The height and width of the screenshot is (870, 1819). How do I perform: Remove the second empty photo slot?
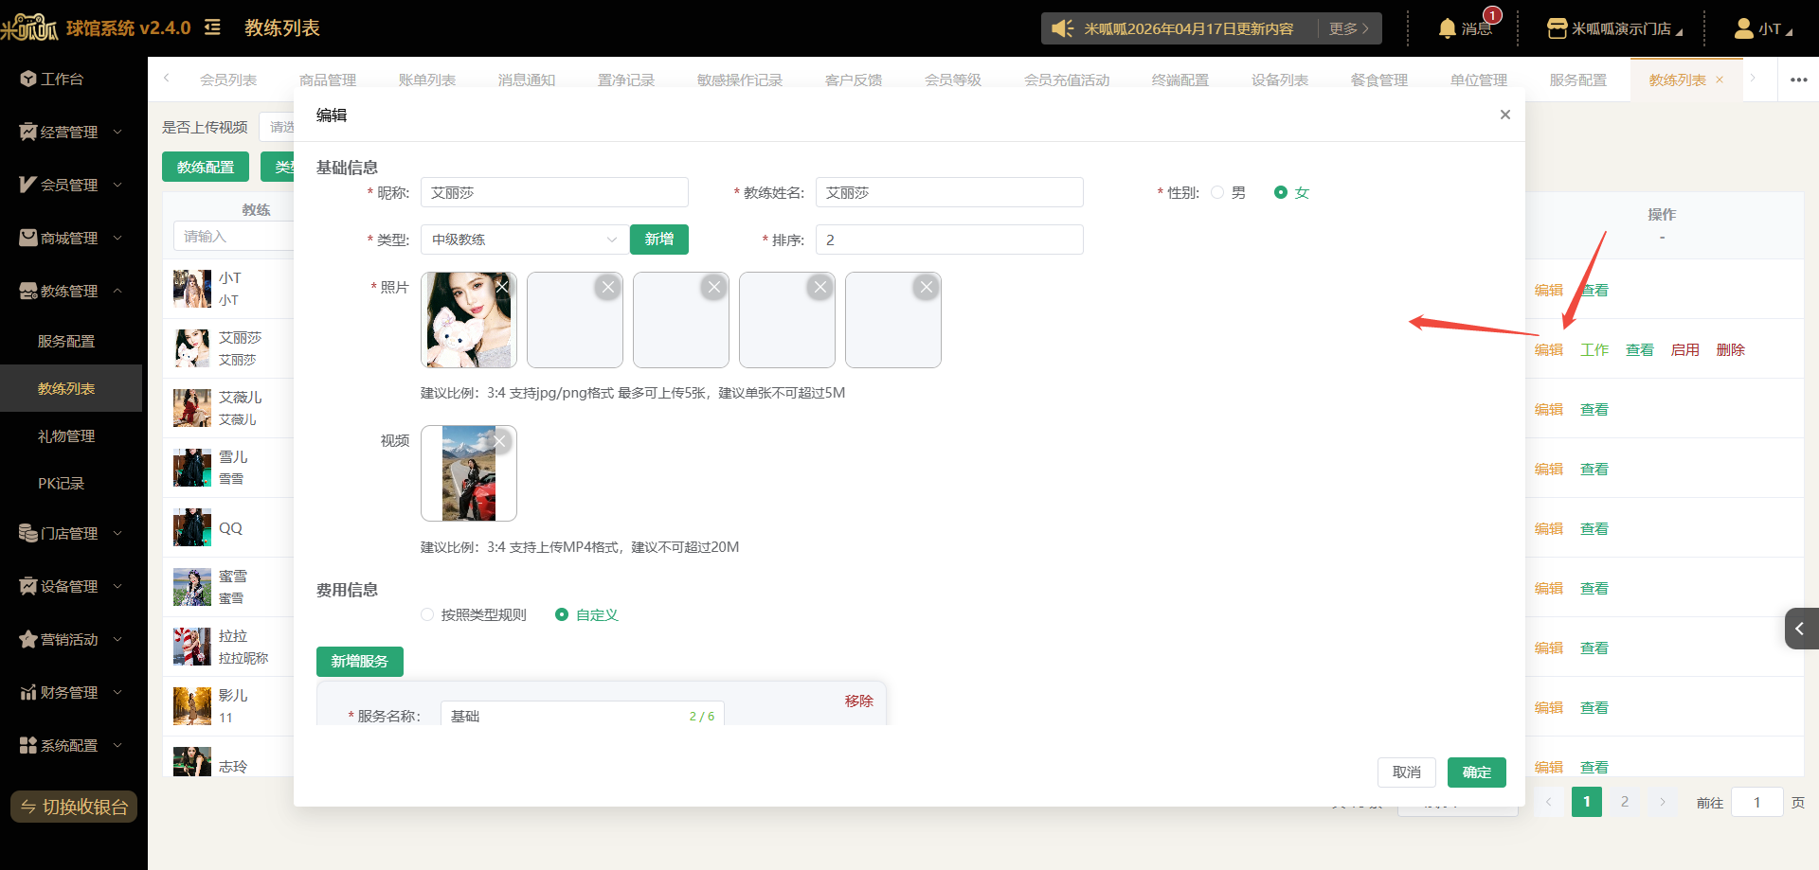click(x=608, y=286)
